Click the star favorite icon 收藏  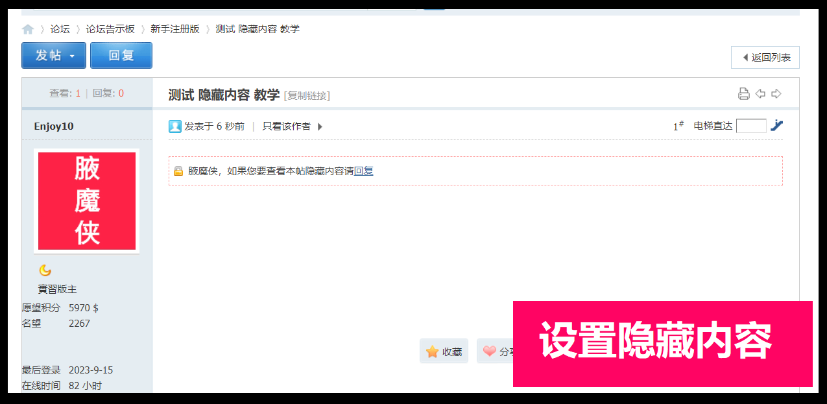[433, 351]
